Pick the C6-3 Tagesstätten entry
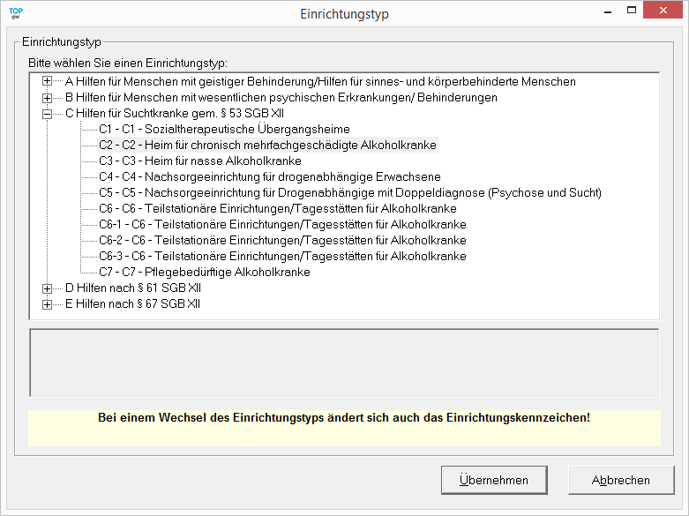Screen dimensions: 689x516 click(282, 257)
